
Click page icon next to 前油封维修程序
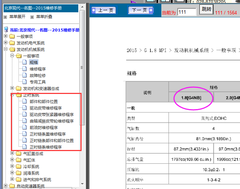[x=25, y=127]
